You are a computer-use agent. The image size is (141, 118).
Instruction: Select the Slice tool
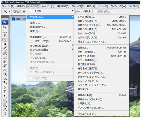5,48
